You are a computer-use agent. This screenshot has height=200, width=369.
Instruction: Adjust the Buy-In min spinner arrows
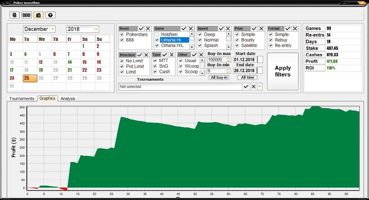pos(228,71)
